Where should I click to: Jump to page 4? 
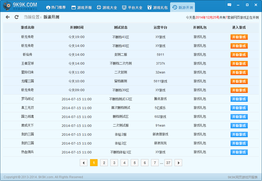click(124, 163)
